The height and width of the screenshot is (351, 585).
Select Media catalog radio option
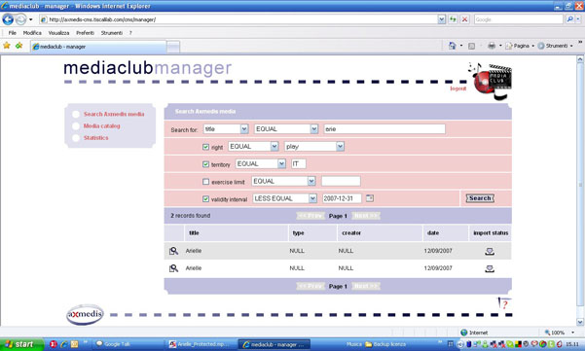click(76, 126)
